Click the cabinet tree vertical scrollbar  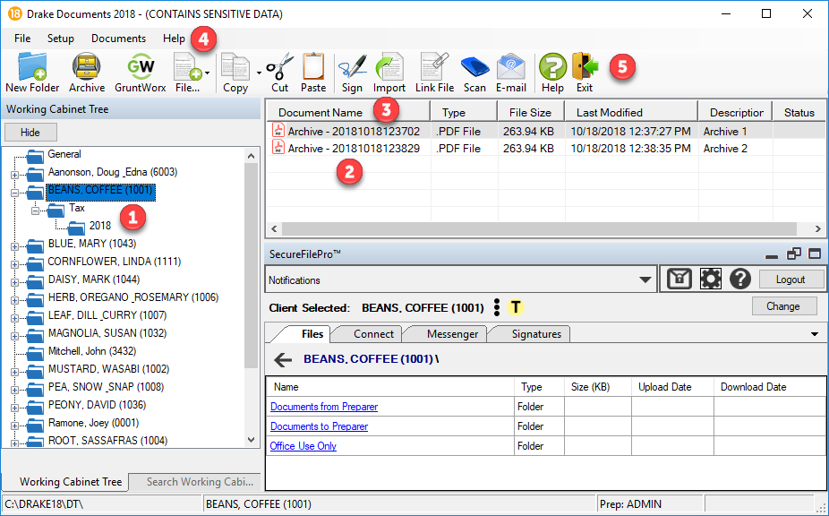pos(252,266)
